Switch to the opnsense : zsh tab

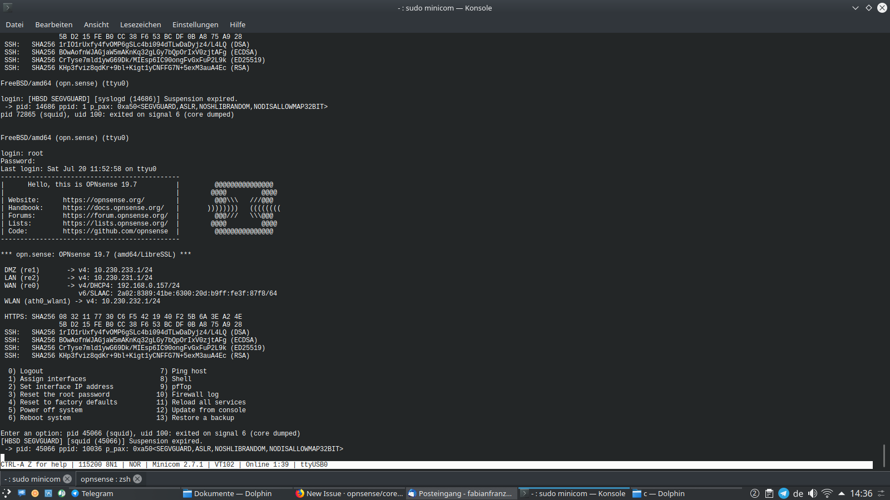click(106, 478)
